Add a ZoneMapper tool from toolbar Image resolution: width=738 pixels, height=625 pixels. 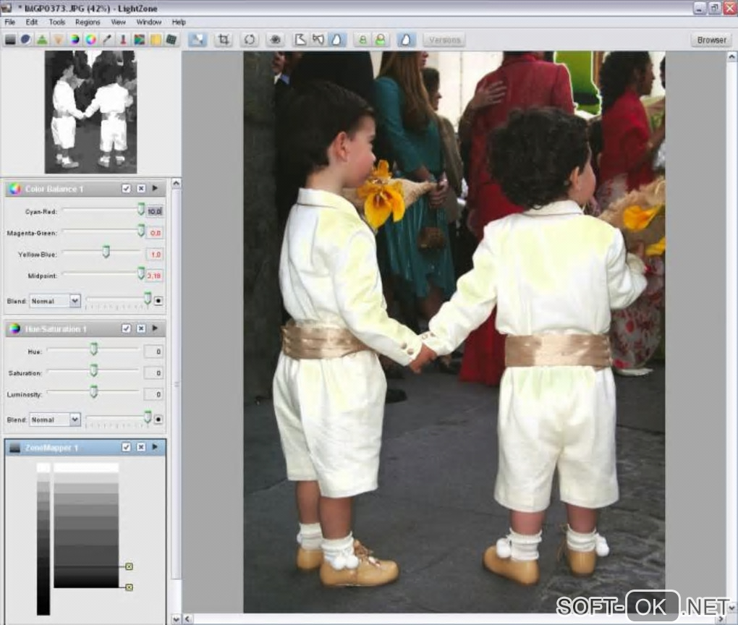(10, 40)
